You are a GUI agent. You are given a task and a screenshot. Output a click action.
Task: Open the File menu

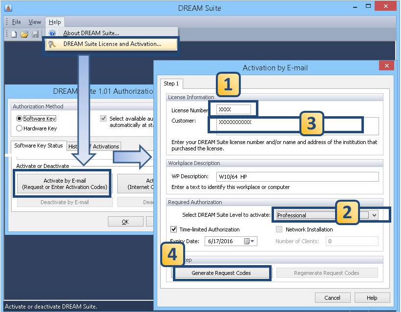(x=17, y=22)
